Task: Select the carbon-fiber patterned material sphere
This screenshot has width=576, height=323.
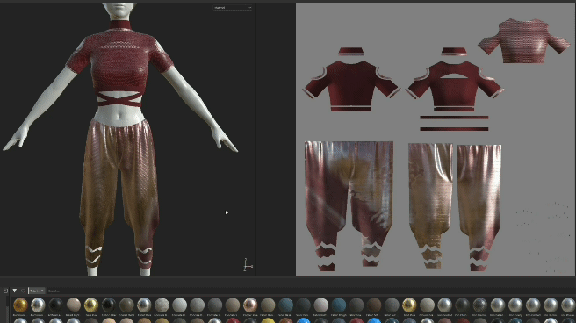Action: coord(479,305)
